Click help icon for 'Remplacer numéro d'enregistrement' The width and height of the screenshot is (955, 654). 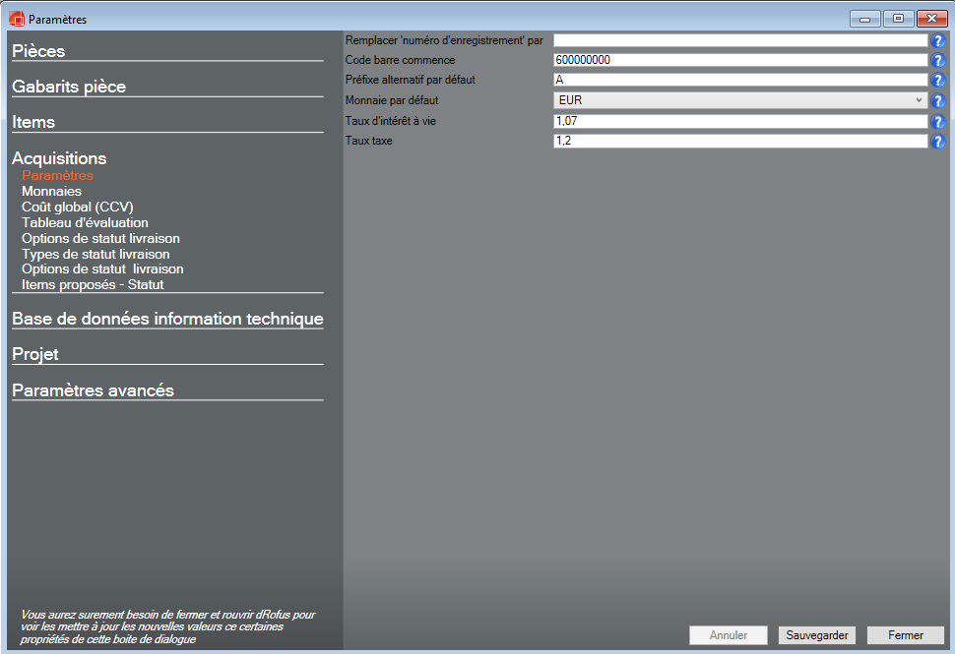[937, 41]
